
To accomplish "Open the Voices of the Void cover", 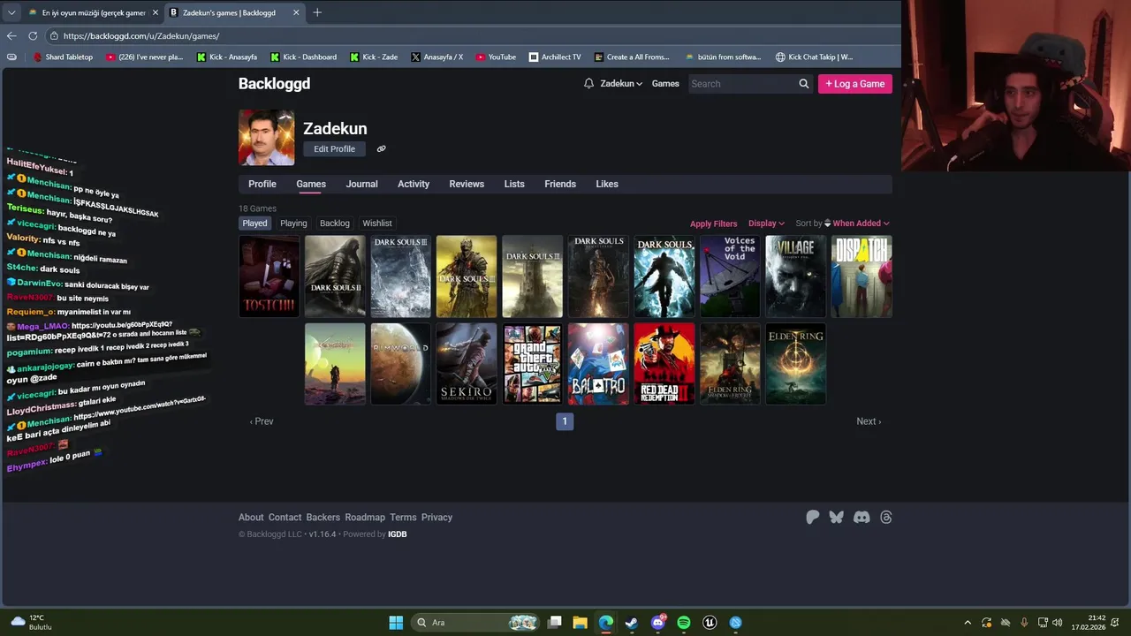I will (730, 276).
